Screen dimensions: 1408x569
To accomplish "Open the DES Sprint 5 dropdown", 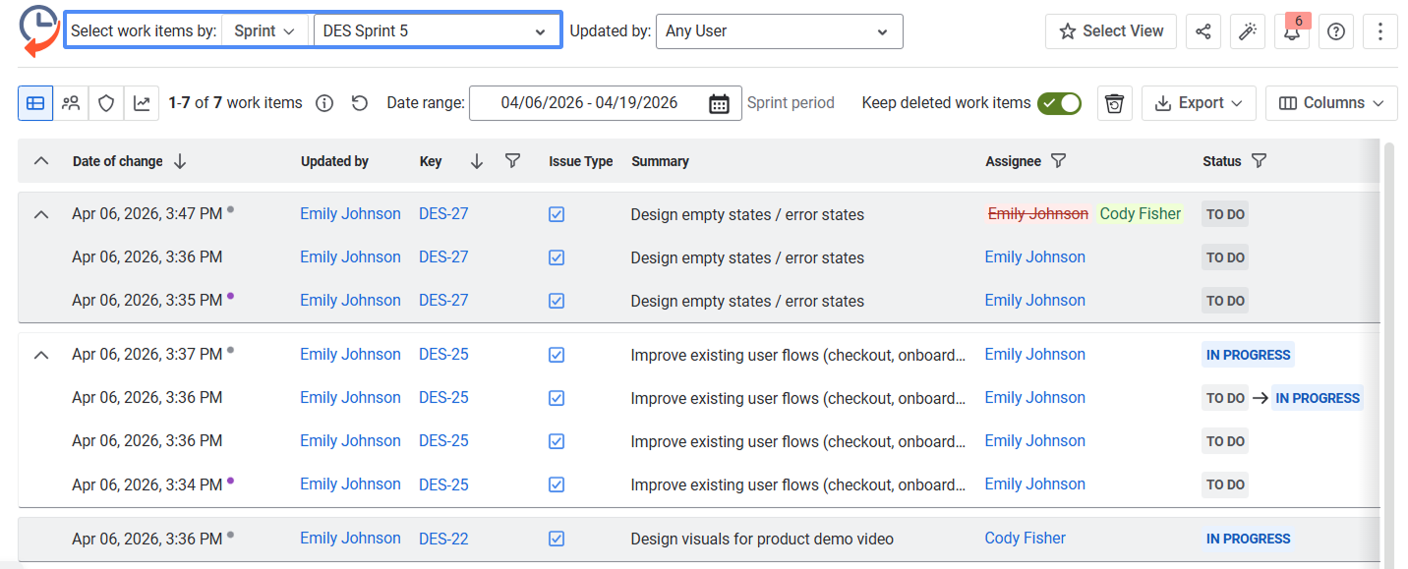I will (435, 31).
